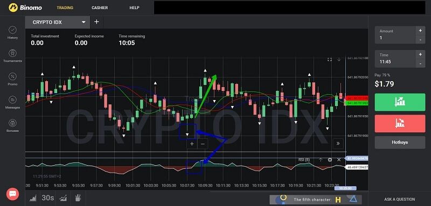
Task: Click the Pay 79 % label
Action: 382,75
